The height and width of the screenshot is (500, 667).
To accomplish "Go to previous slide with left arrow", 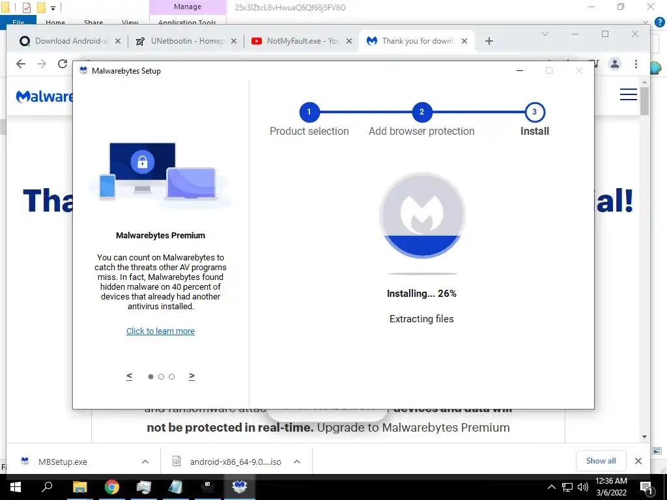I will click(x=130, y=376).
